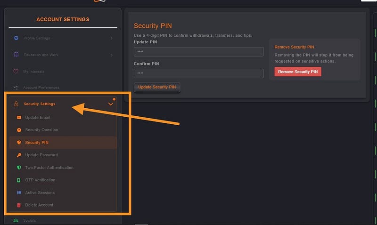The height and width of the screenshot is (225, 377).
Task: Click the Two-Factor Authentication green shield icon
Action: coord(19,168)
